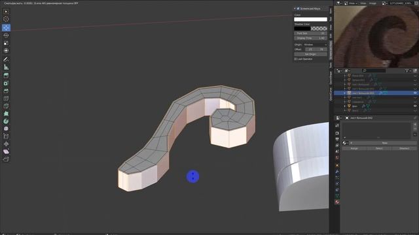Open the white Color swatch picker
The image size is (419, 235).
[310, 19]
